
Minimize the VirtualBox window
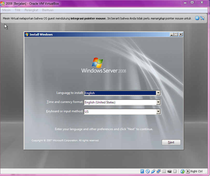pyautogui.click(x=185, y=2)
